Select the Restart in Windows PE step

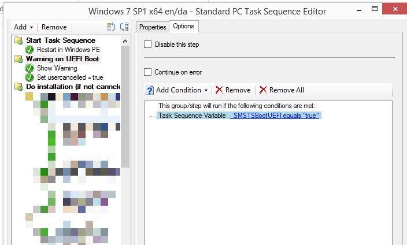coord(68,50)
